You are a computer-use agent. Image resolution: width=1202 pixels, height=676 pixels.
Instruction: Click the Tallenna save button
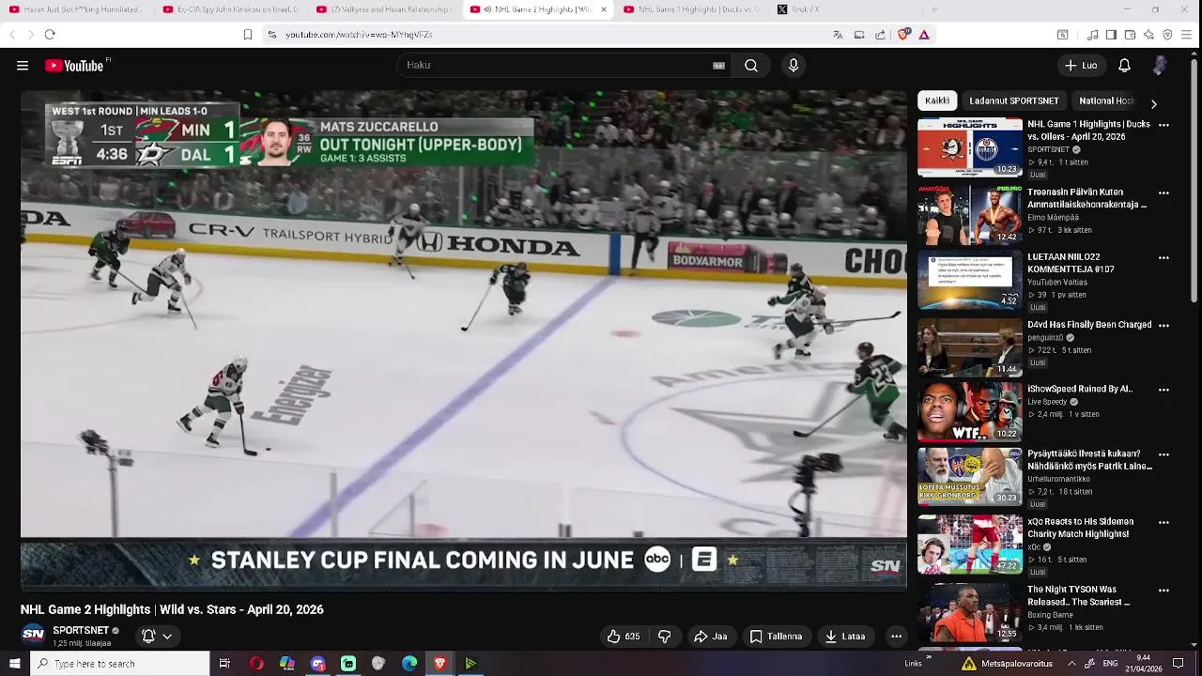tap(776, 637)
